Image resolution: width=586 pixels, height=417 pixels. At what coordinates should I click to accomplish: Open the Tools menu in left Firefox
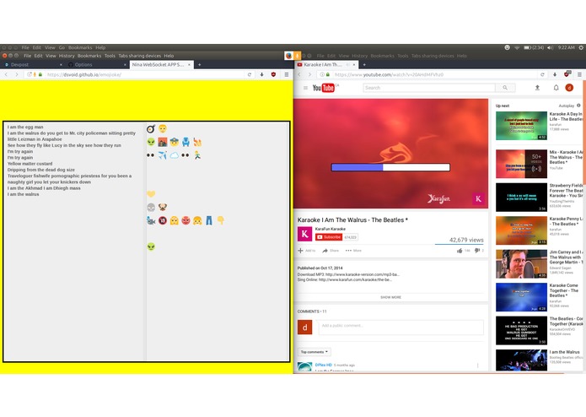110,56
